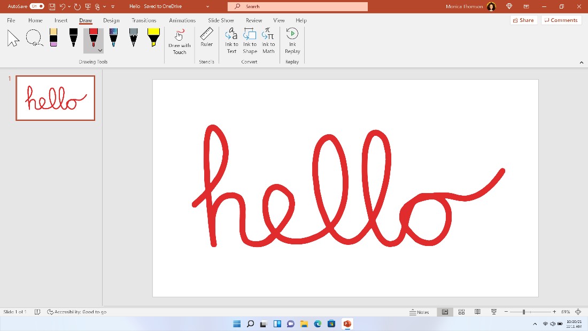
Task: Select the hello slide thumbnail
Action: point(55,98)
